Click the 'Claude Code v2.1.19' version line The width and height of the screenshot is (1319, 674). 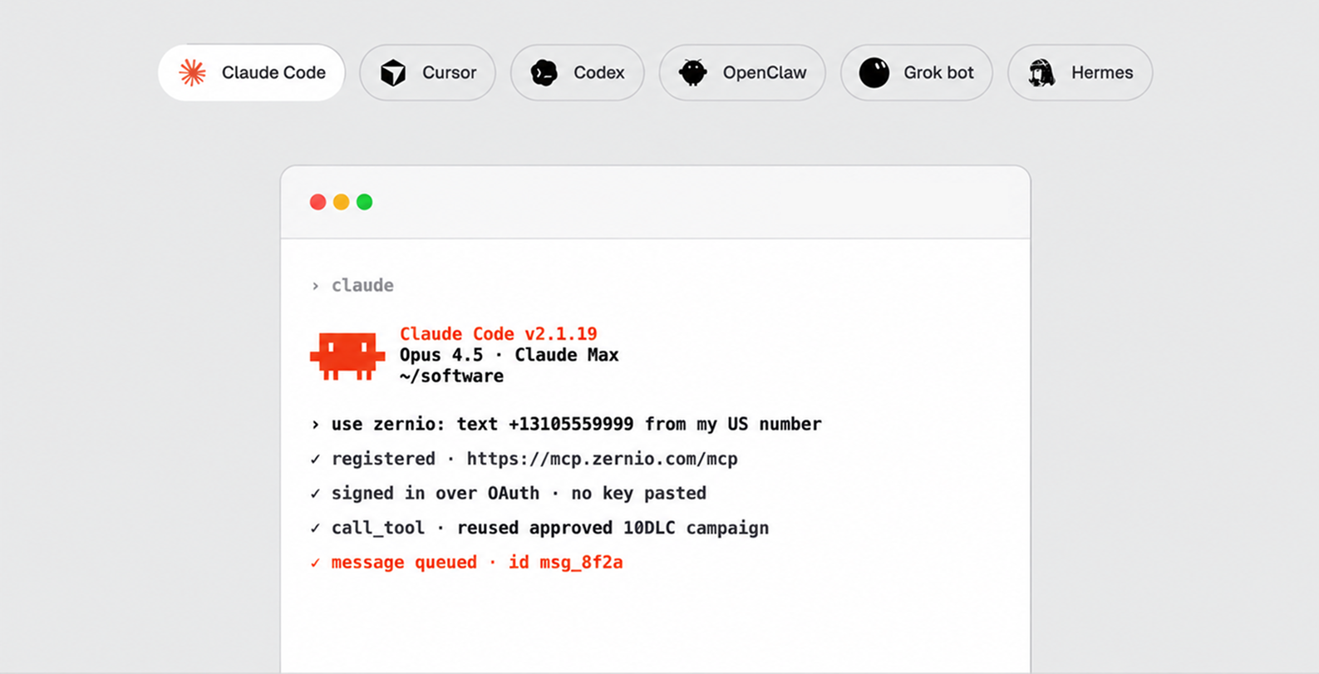coord(499,333)
